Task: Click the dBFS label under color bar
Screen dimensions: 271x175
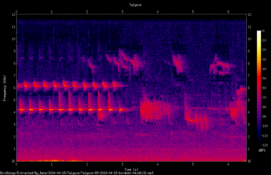Action: [262, 150]
